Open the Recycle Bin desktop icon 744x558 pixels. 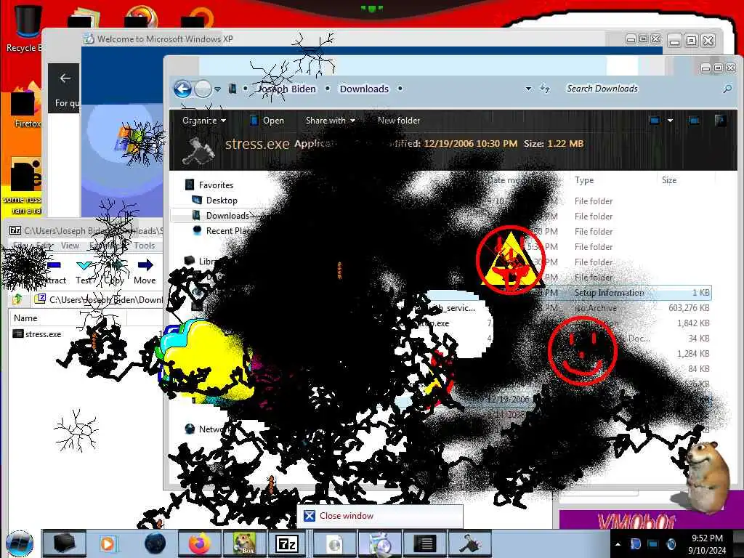pyautogui.click(x=26, y=28)
